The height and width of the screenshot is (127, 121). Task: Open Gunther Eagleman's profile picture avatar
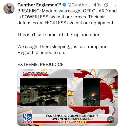click(x=9, y=8)
